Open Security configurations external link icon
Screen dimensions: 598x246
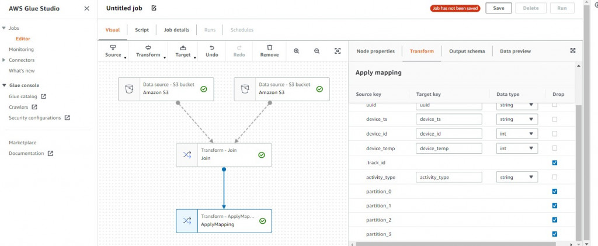coord(67,118)
